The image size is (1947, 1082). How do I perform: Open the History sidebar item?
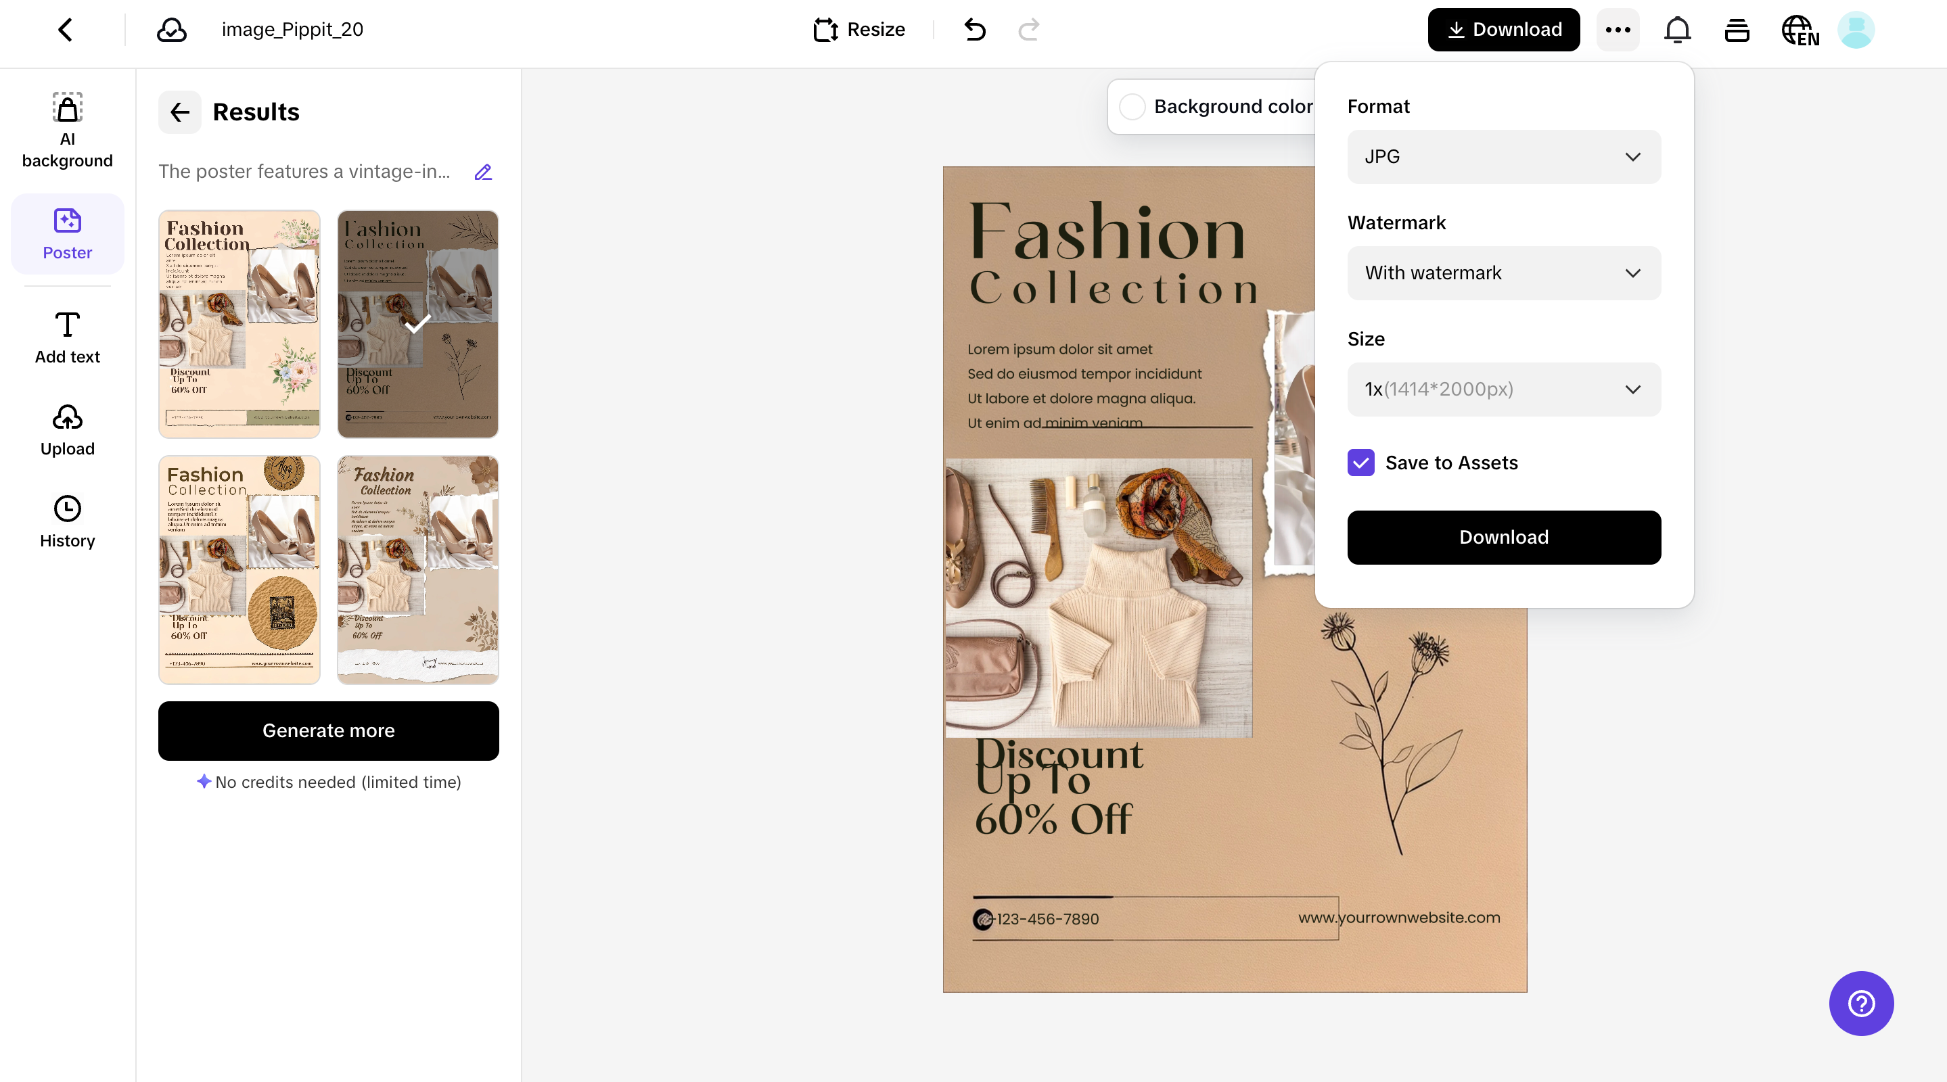pyautogui.click(x=67, y=521)
